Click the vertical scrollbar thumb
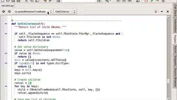Screen dimensions: 177x100 click(168, 81)
